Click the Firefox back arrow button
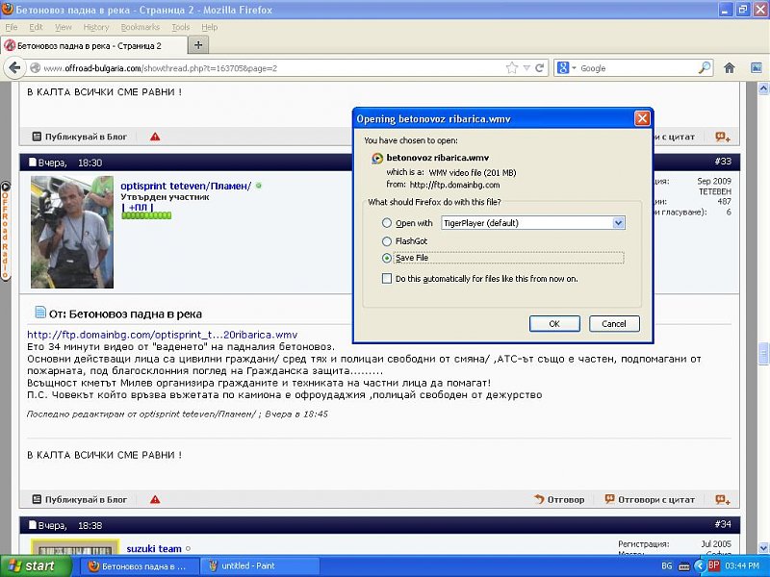 coord(14,68)
